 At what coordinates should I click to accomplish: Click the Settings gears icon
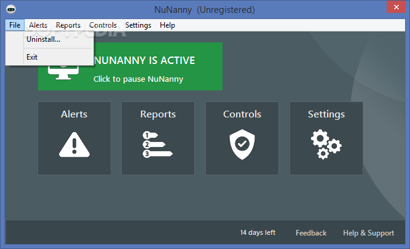click(x=326, y=144)
